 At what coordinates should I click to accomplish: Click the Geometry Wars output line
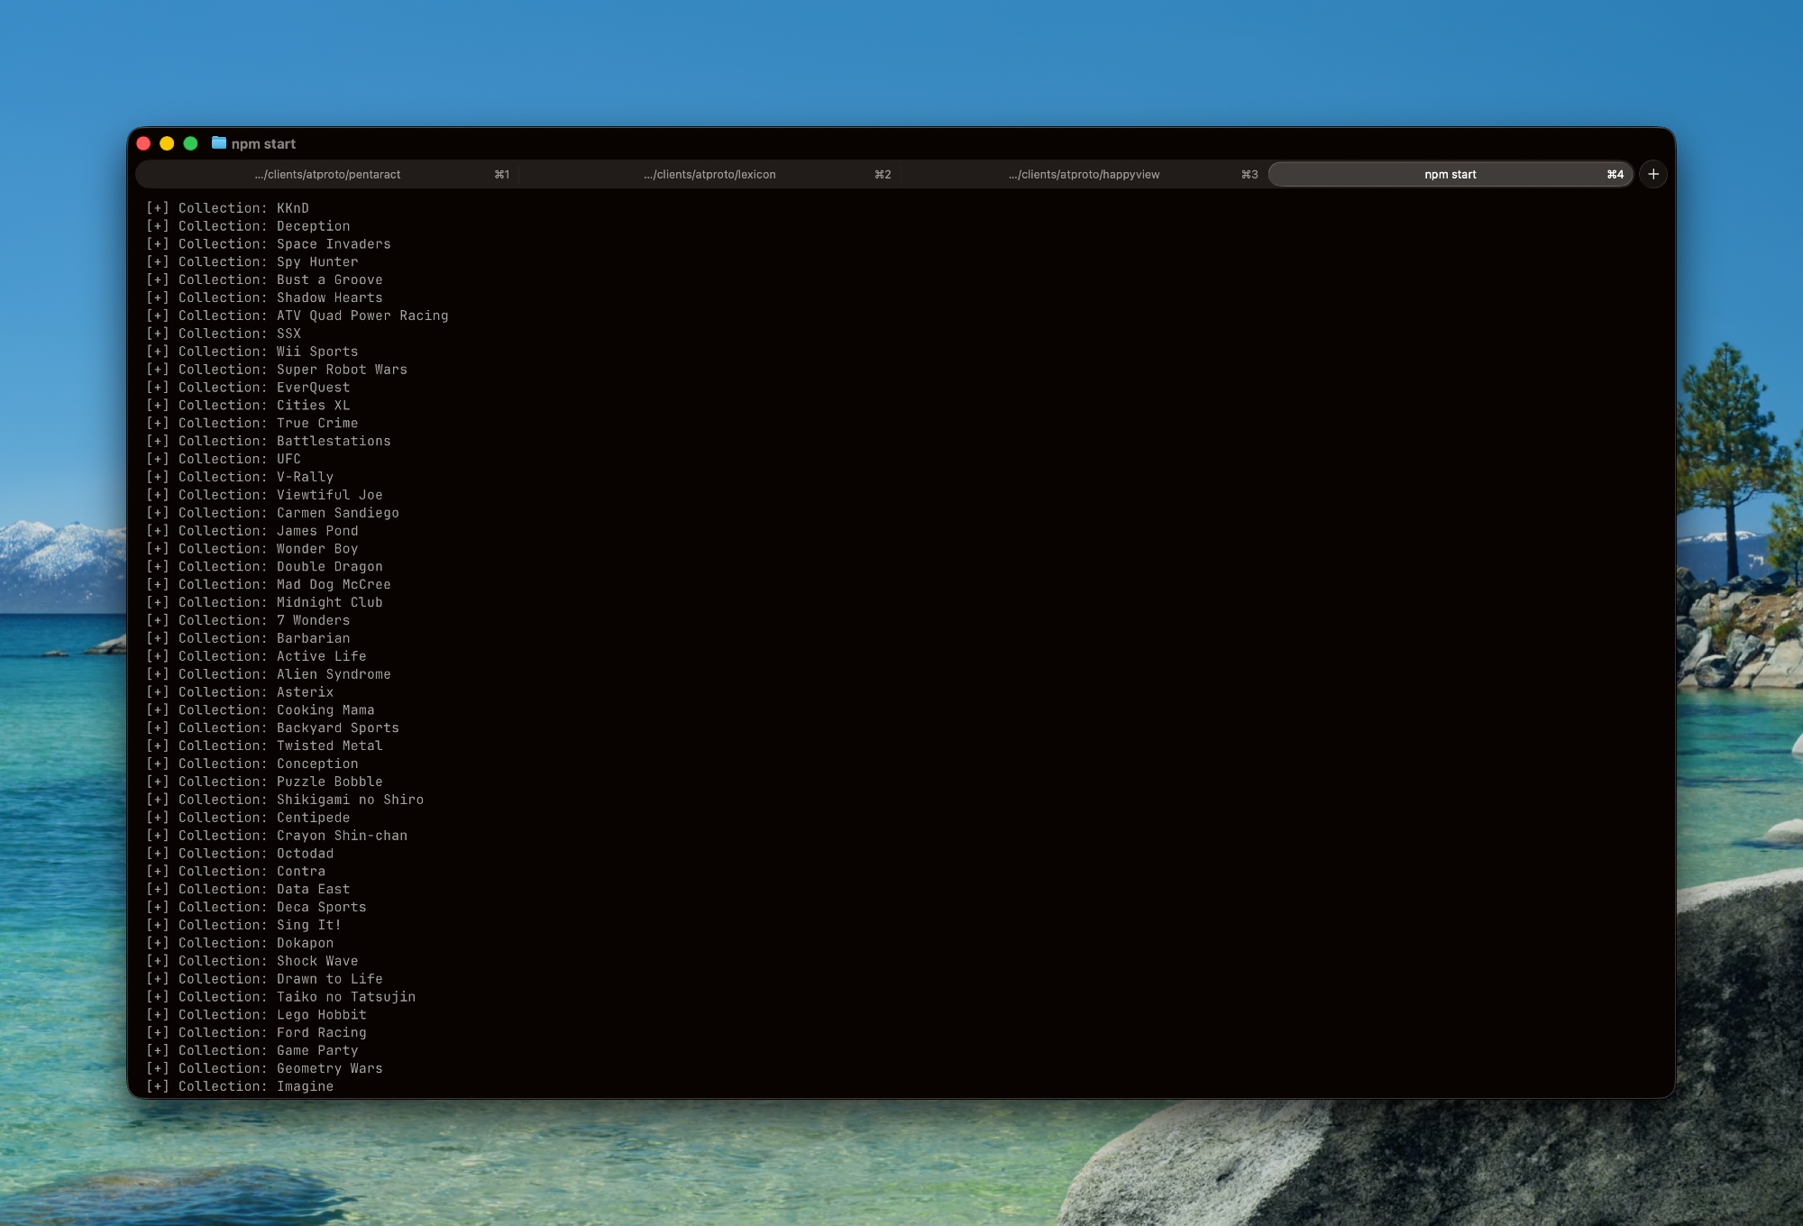point(264,1068)
